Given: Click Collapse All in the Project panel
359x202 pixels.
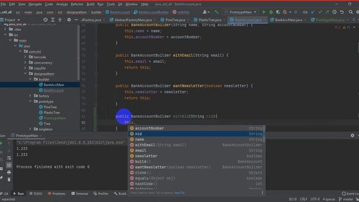Looking at the screenshot, I should pyautogui.click(x=60, y=20).
